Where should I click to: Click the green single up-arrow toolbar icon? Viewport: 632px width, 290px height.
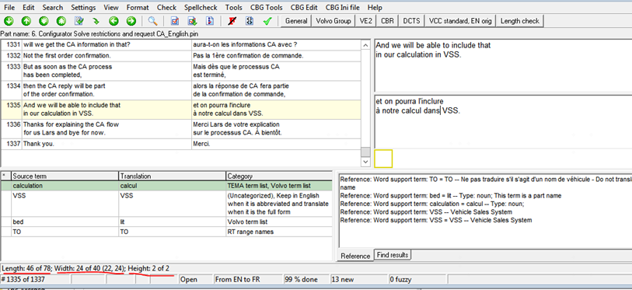[26, 21]
